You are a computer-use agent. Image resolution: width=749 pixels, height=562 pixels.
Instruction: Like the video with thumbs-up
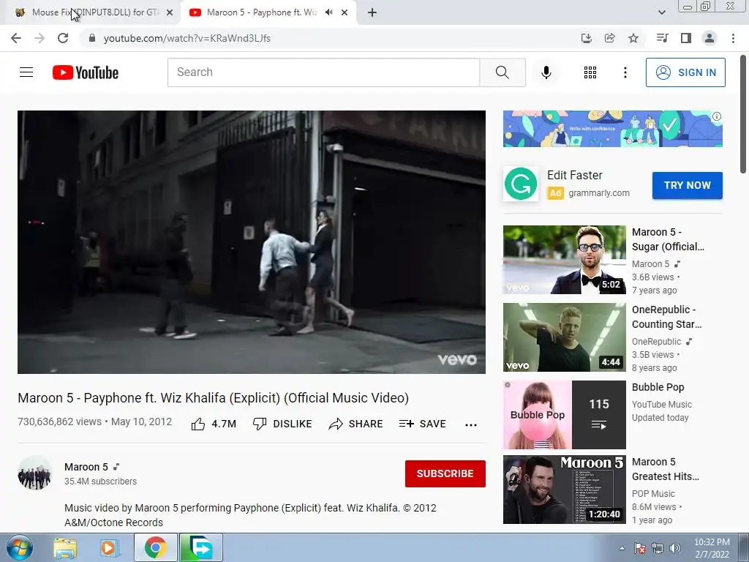click(x=214, y=424)
